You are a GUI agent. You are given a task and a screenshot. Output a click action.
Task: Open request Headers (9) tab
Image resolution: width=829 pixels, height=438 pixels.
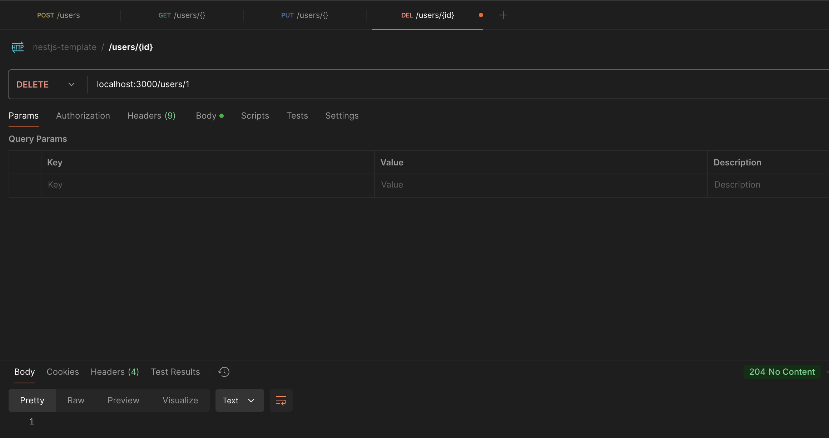coord(151,116)
